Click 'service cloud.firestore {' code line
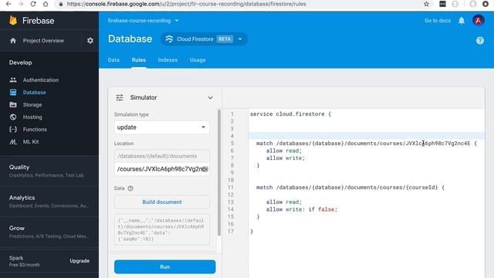 tap(290, 114)
